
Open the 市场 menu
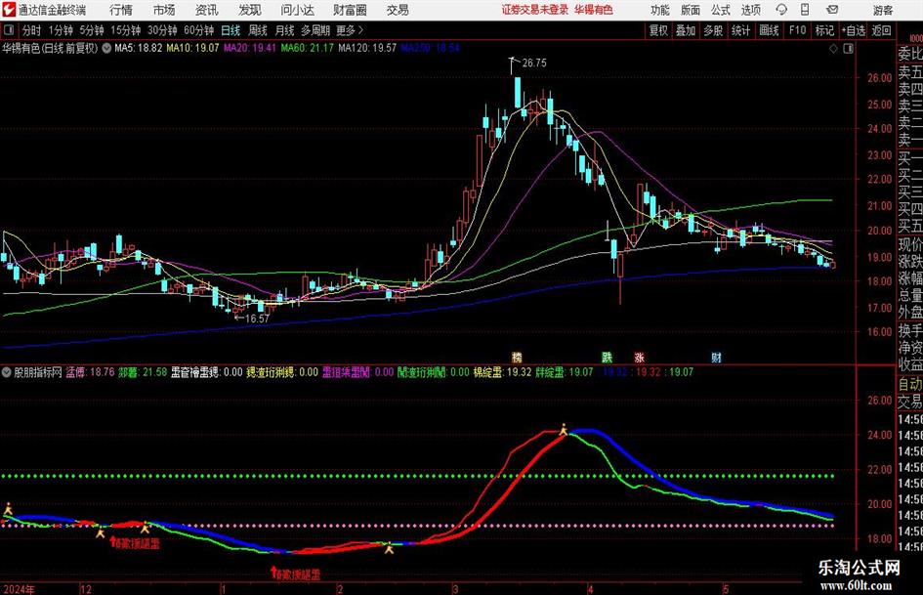(x=164, y=10)
